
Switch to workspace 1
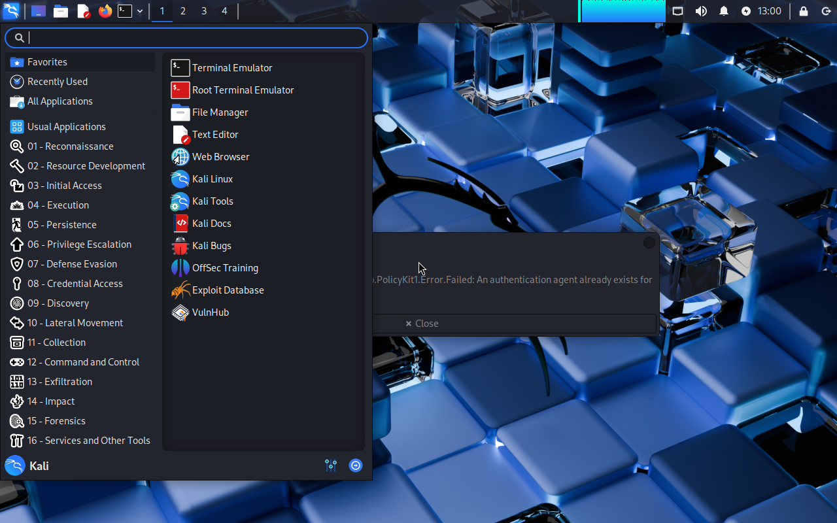[162, 11]
